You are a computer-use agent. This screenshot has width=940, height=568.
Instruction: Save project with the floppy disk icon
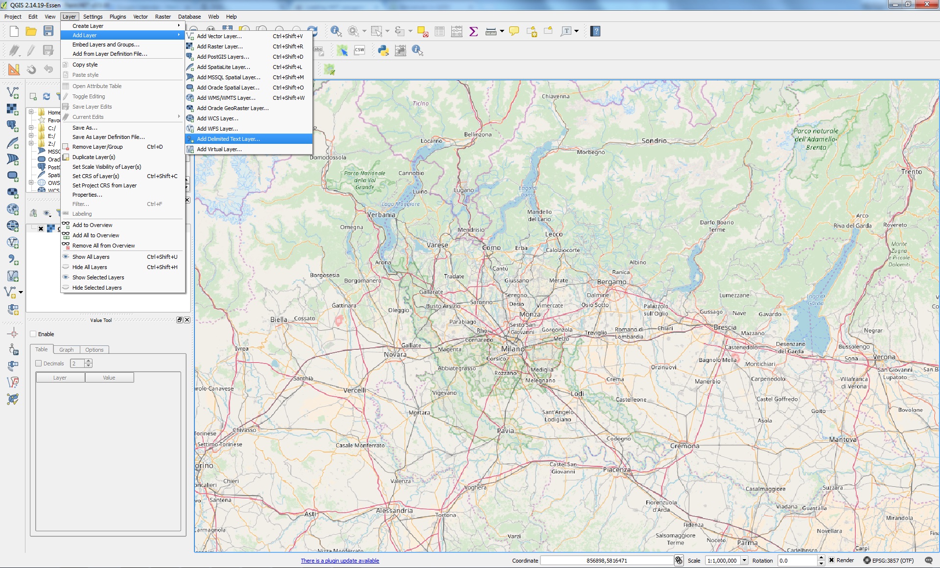tap(48, 31)
